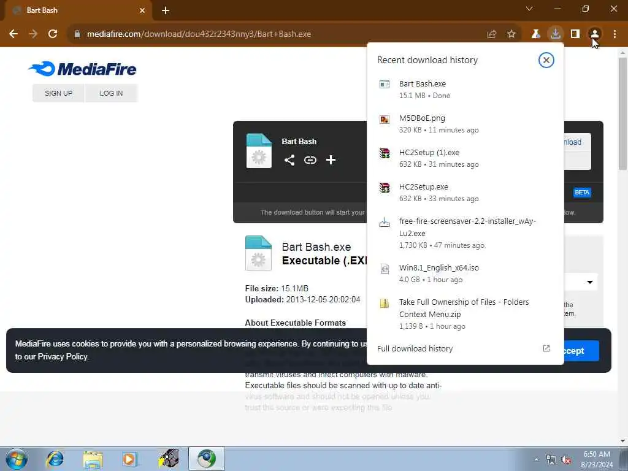Click the plus icon under Bart Bash
The image size is (628, 471).
click(331, 160)
